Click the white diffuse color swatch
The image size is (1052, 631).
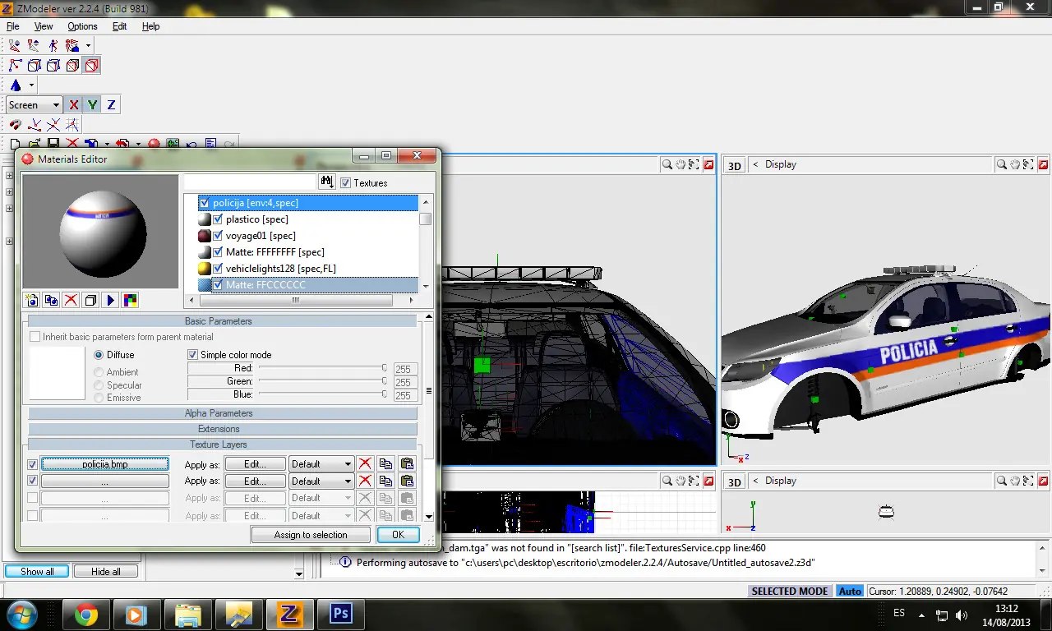tap(58, 374)
